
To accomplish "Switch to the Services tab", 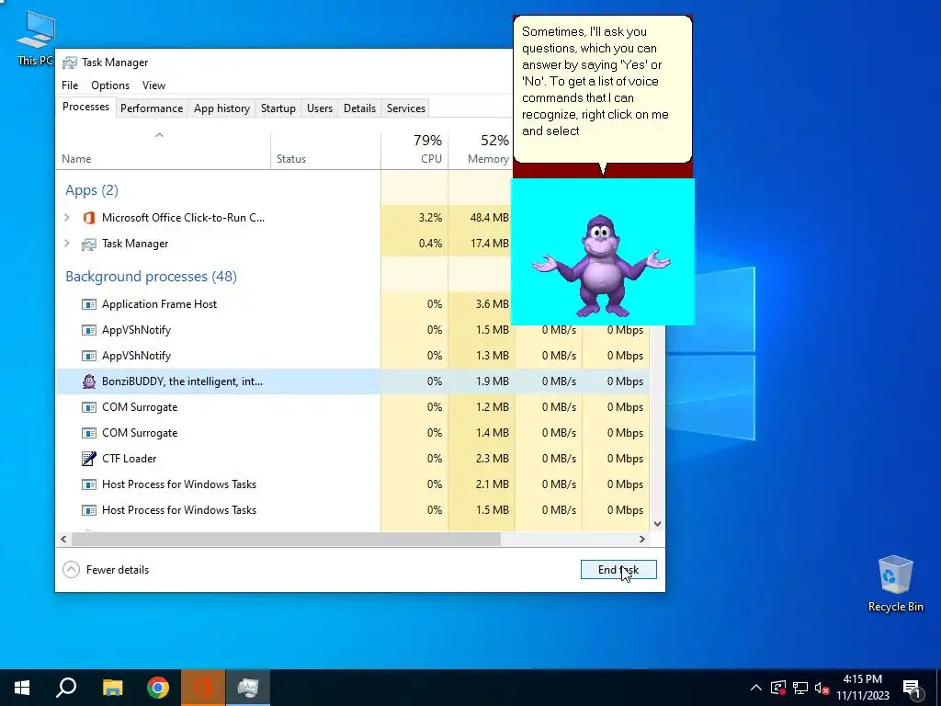I will tap(405, 108).
